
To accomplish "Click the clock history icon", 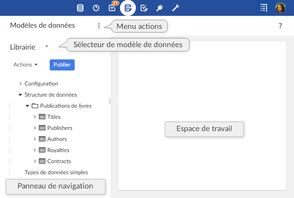I will (x=96, y=8).
